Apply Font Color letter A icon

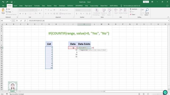tap(40, 13)
